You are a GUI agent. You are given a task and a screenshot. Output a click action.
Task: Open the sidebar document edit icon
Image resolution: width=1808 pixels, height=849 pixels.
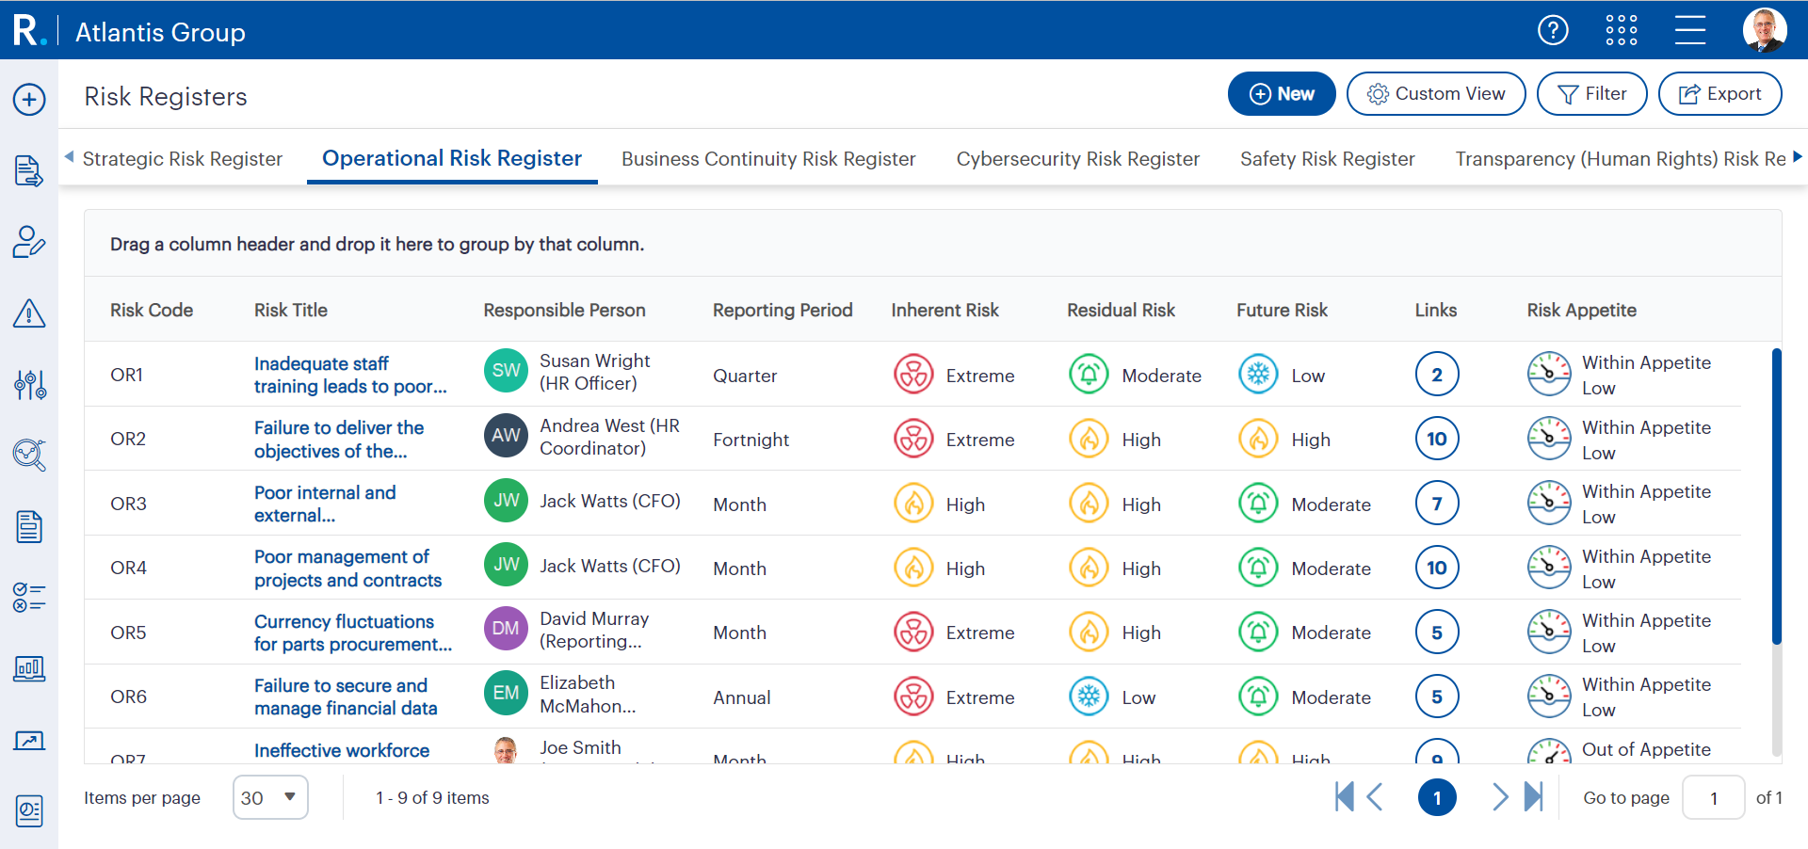(x=29, y=171)
